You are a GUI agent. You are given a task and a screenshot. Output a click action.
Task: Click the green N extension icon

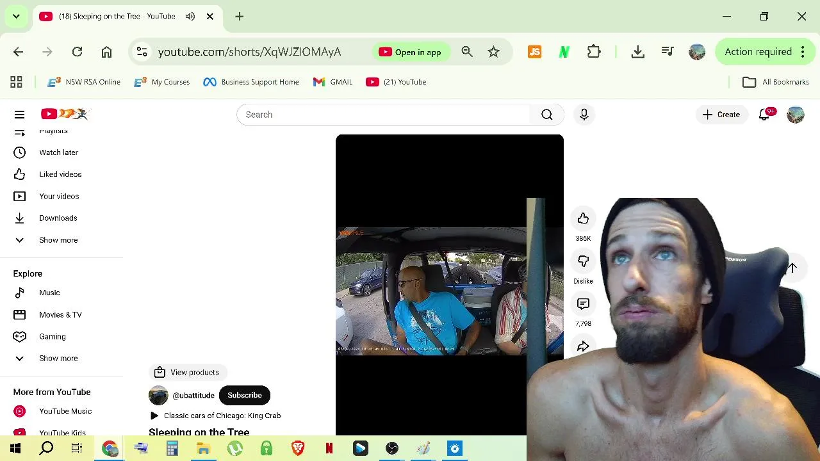pyautogui.click(x=564, y=52)
